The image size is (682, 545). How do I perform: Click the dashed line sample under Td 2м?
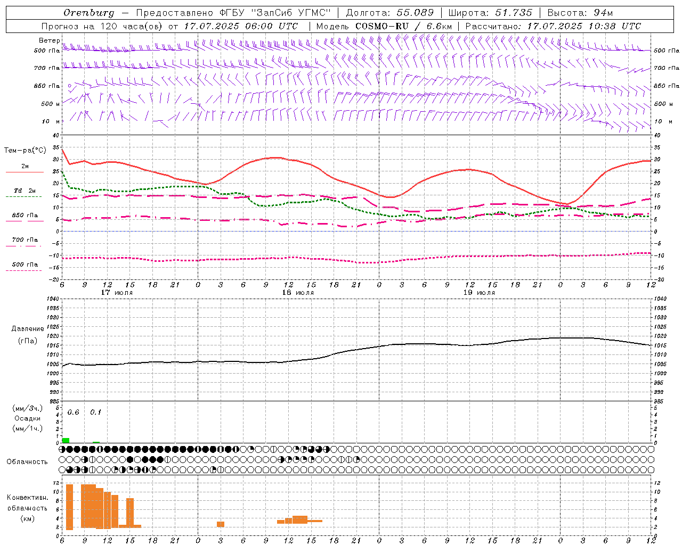click(24, 197)
